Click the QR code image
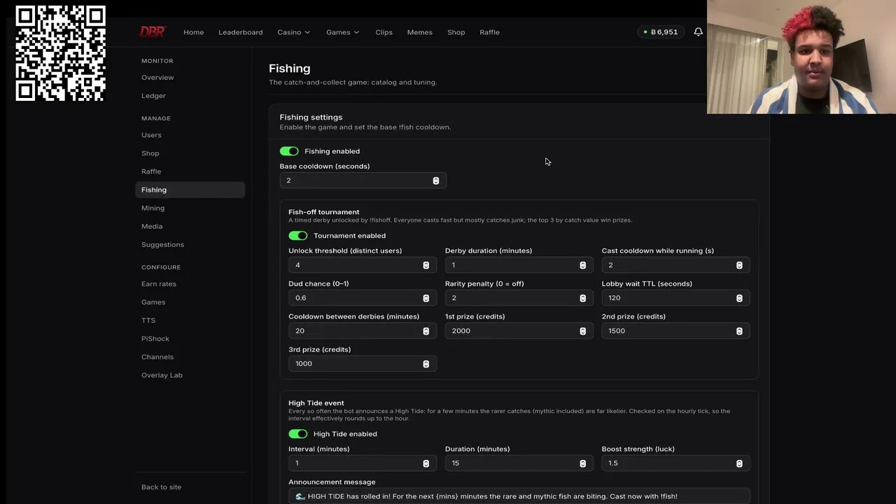896x504 pixels. [x=61, y=53]
